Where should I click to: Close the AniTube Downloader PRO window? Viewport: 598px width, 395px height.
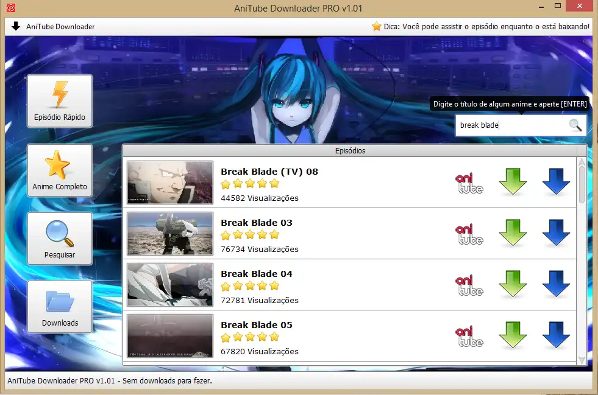pos(580,6)
